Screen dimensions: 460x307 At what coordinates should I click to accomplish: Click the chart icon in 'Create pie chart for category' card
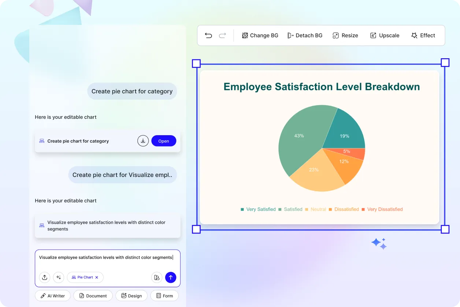(42, 141)
